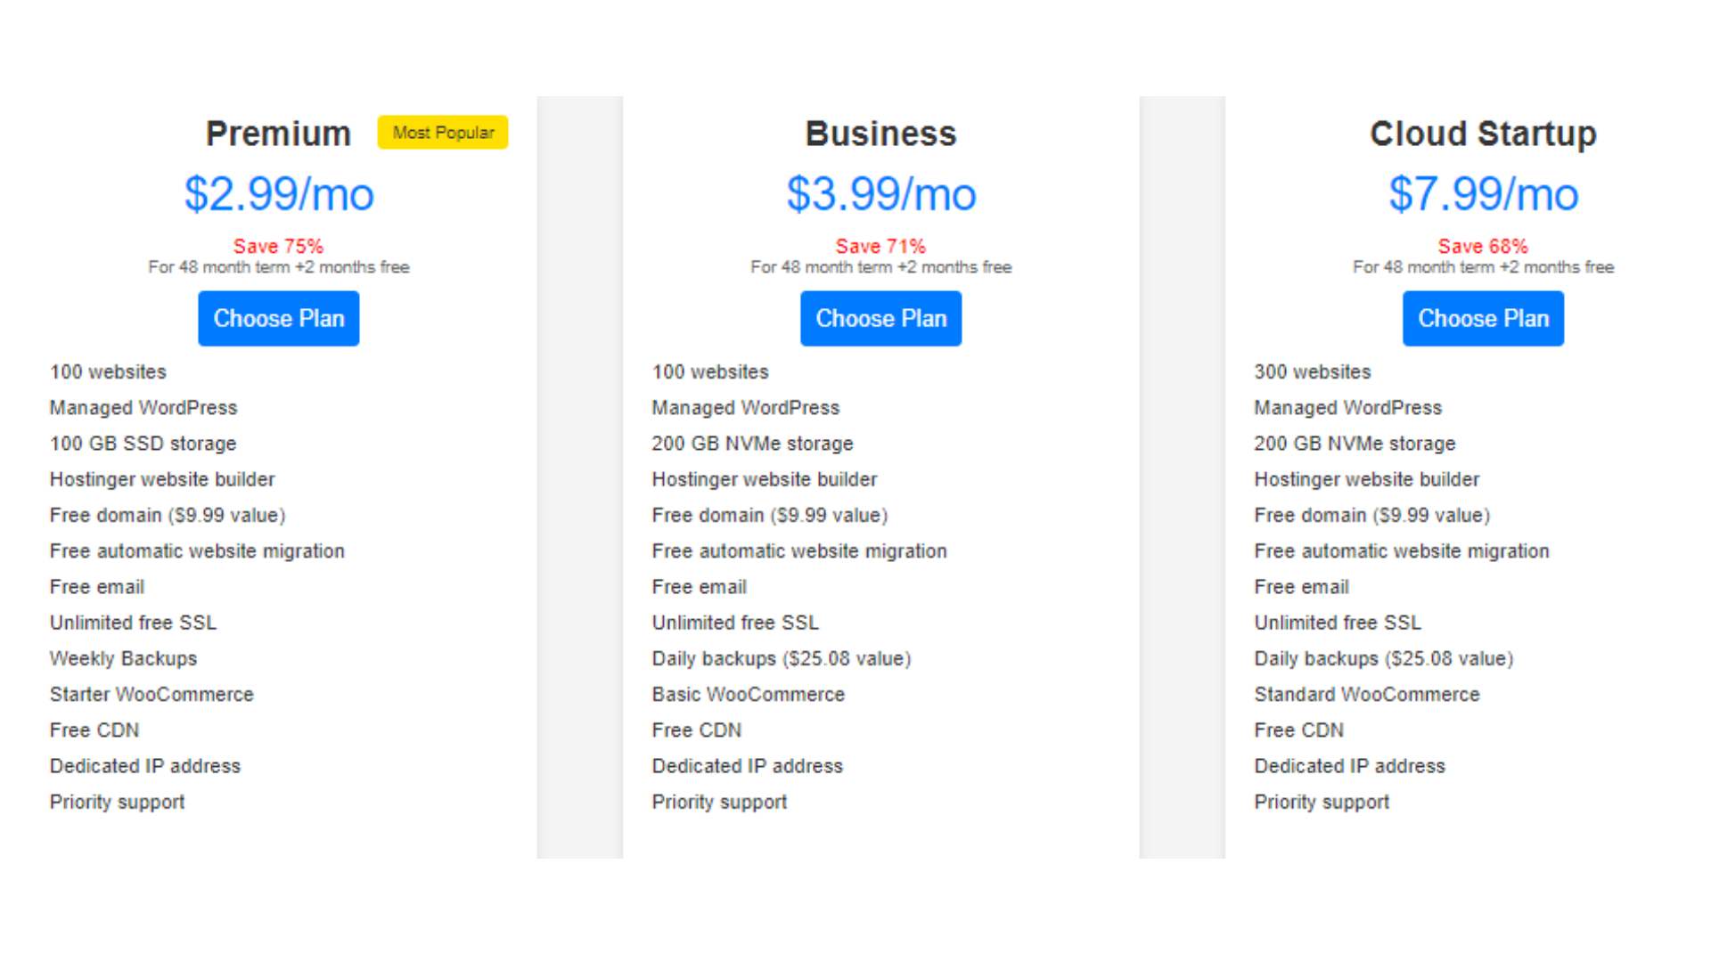Image resolution: width=1711 pixels, height=962 pixels.
Task: Click the 300 websites feature
Action: coord(1313,372)
